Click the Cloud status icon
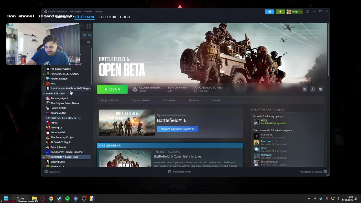The image size is (361, 203). click(135, 89)
